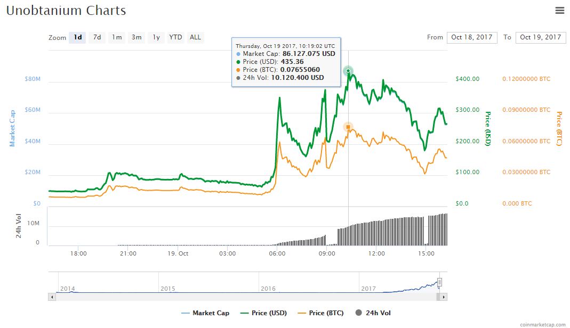
Task: Click the 2017 label in navigator
Action: tap(368, 289)
